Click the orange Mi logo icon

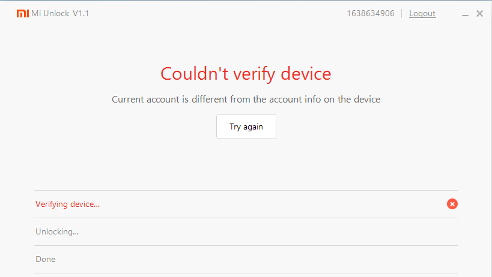coord(22,13)
